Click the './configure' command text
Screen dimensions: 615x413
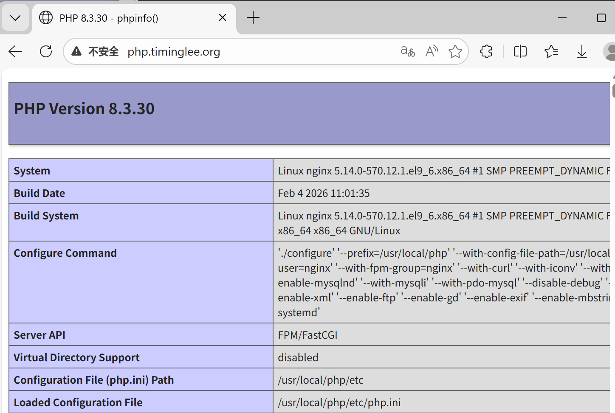pyautogui.click(x=305, y=253)
